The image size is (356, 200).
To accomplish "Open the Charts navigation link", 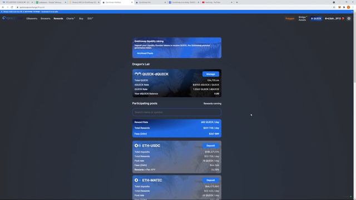I will [71, 18].
